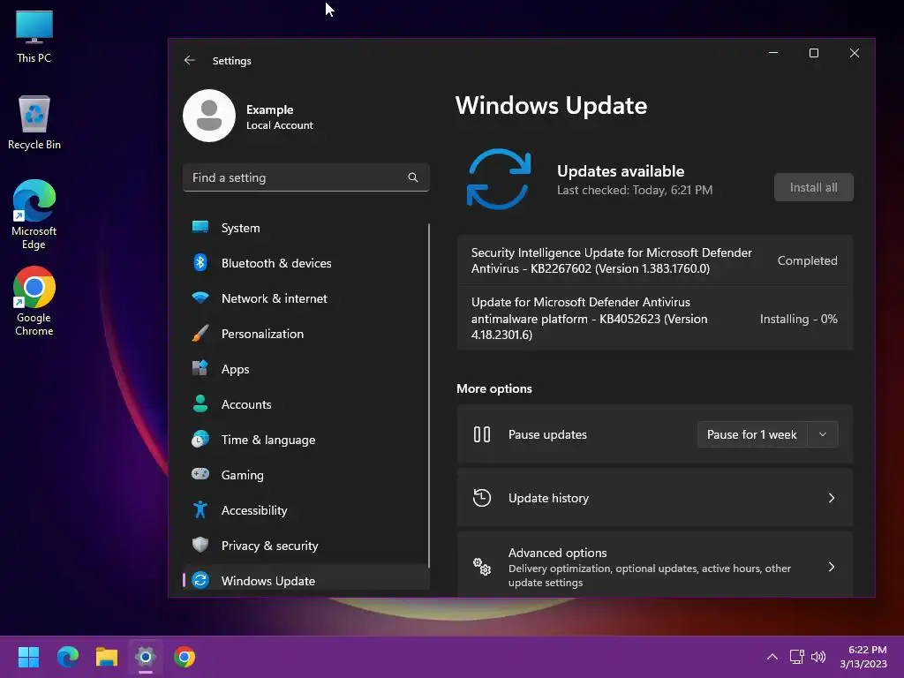Click the Bluetooth icon in settings sidebar
This screenshot has height=678, width=904.
(200, 262)
